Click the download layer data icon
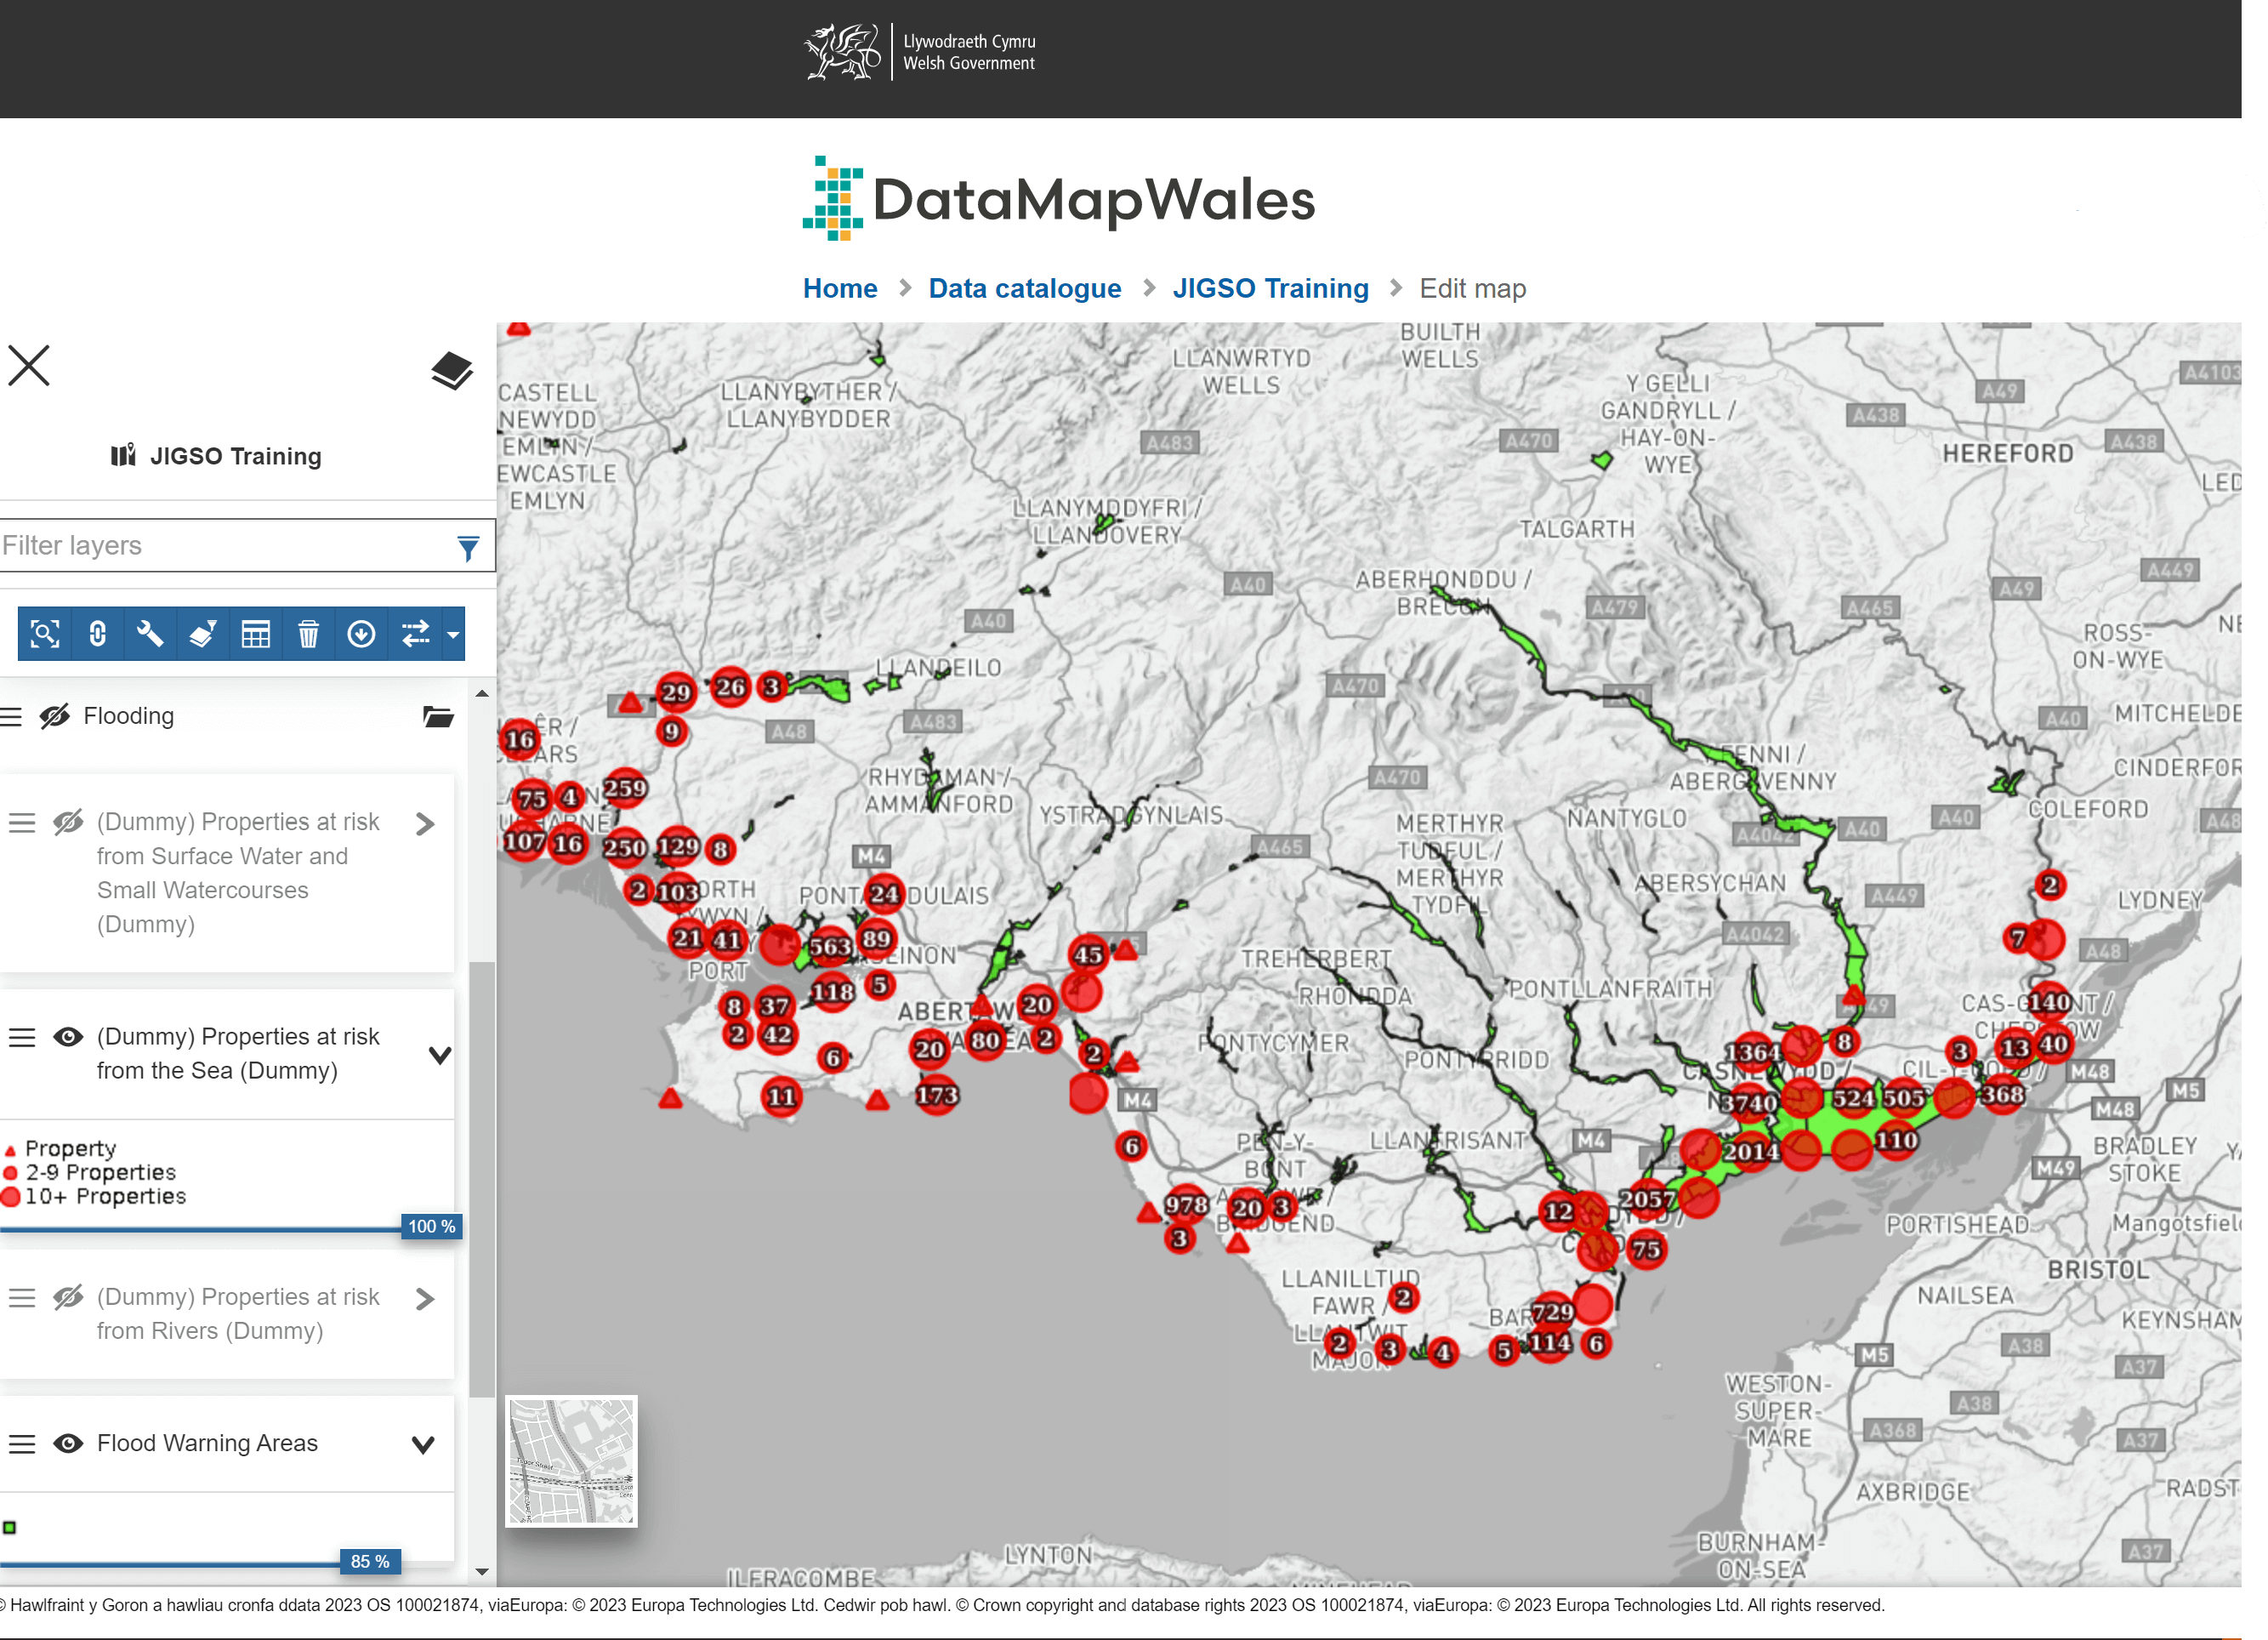This screenshot has width=2268, height=1640. (x=361, y=634)
